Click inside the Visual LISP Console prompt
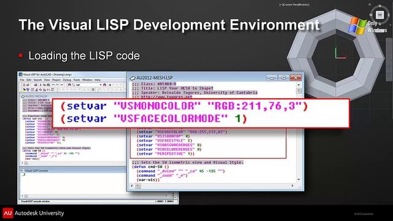The height and width of the screenshot is (221, 393). [24, 174]
